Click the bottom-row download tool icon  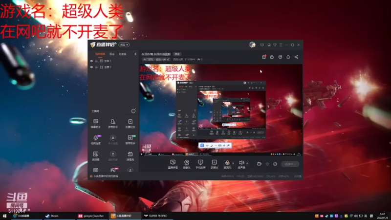(x=130, y=170)
